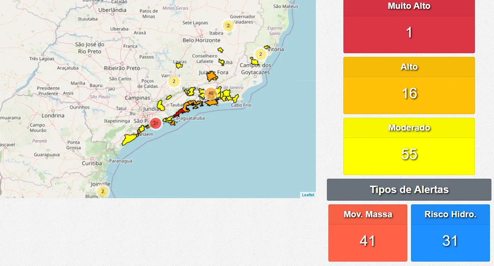The height and width of the screenshot is (266, 494).
Task: Click the Ponta Grossa map label
Action: (x=73, y=145)
